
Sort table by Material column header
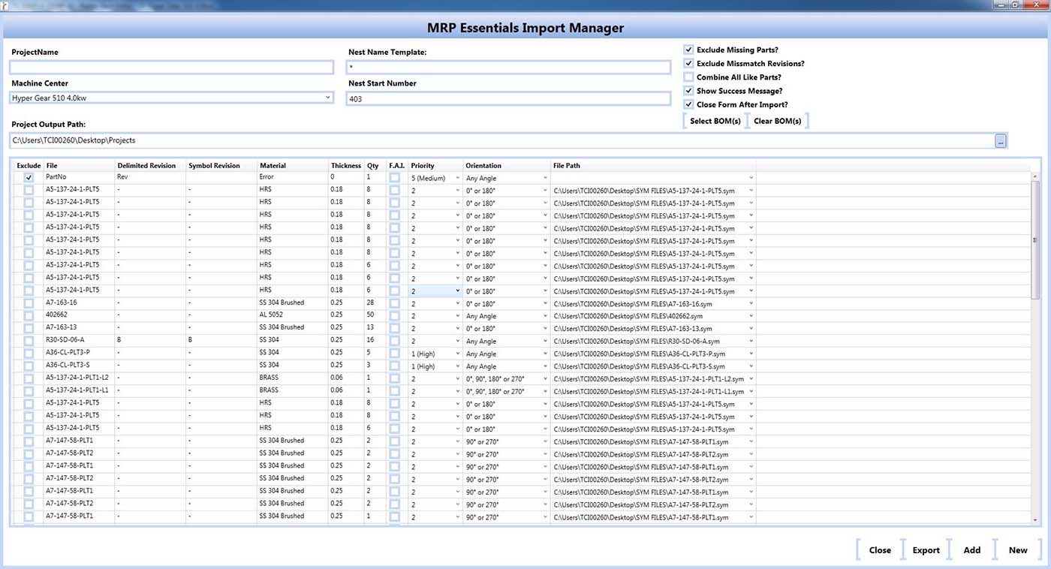click(273, 166)
